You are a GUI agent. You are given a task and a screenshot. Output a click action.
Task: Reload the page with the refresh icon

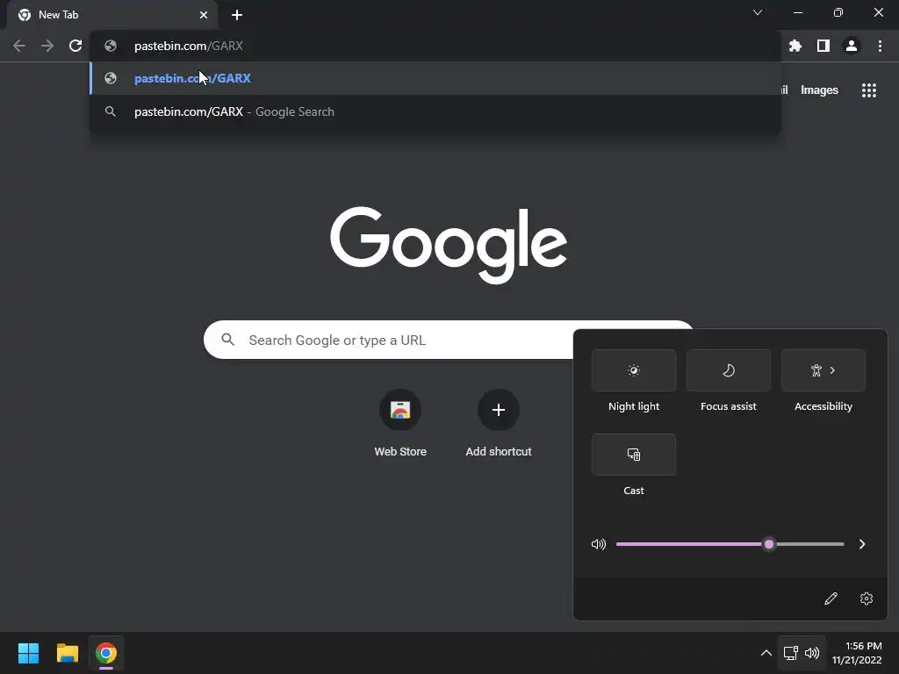(x=76, y=46)
